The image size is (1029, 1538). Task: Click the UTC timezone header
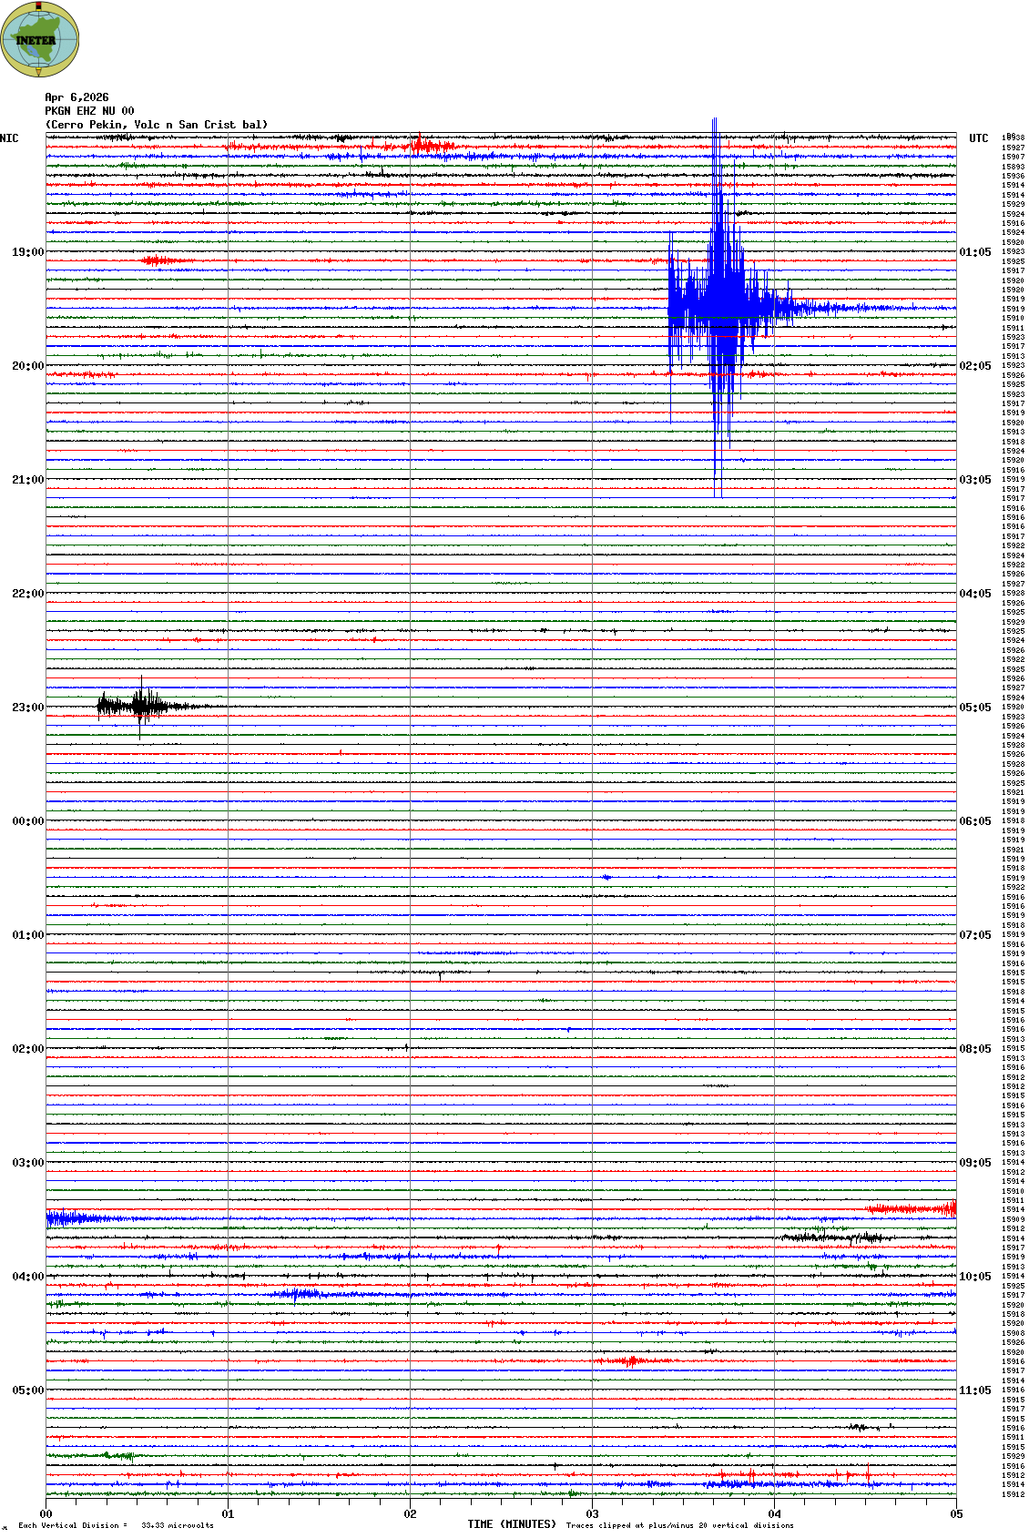coord(978,138)
